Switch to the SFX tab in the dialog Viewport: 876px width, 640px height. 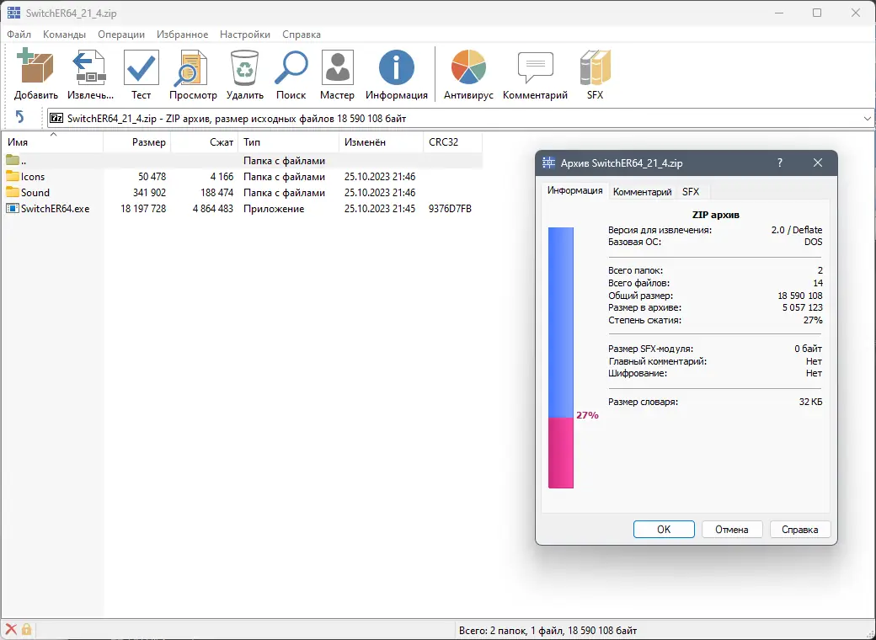tap(691, 191)
